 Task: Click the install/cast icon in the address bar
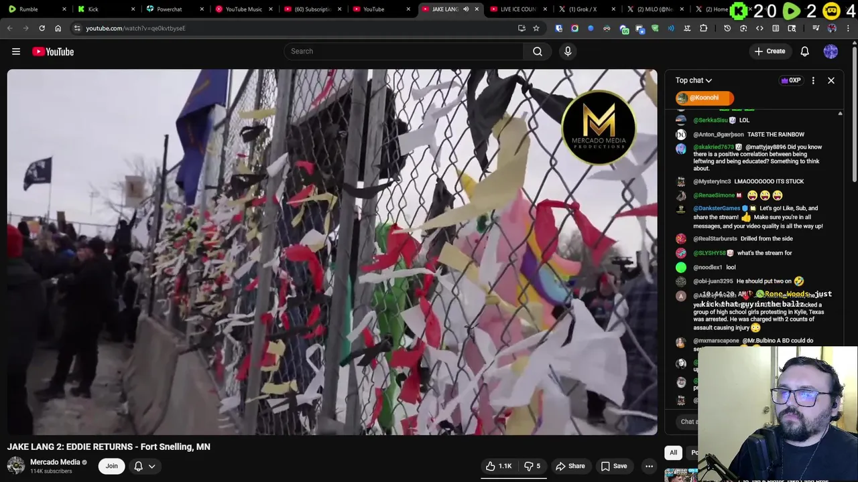[x=522, y=28]
